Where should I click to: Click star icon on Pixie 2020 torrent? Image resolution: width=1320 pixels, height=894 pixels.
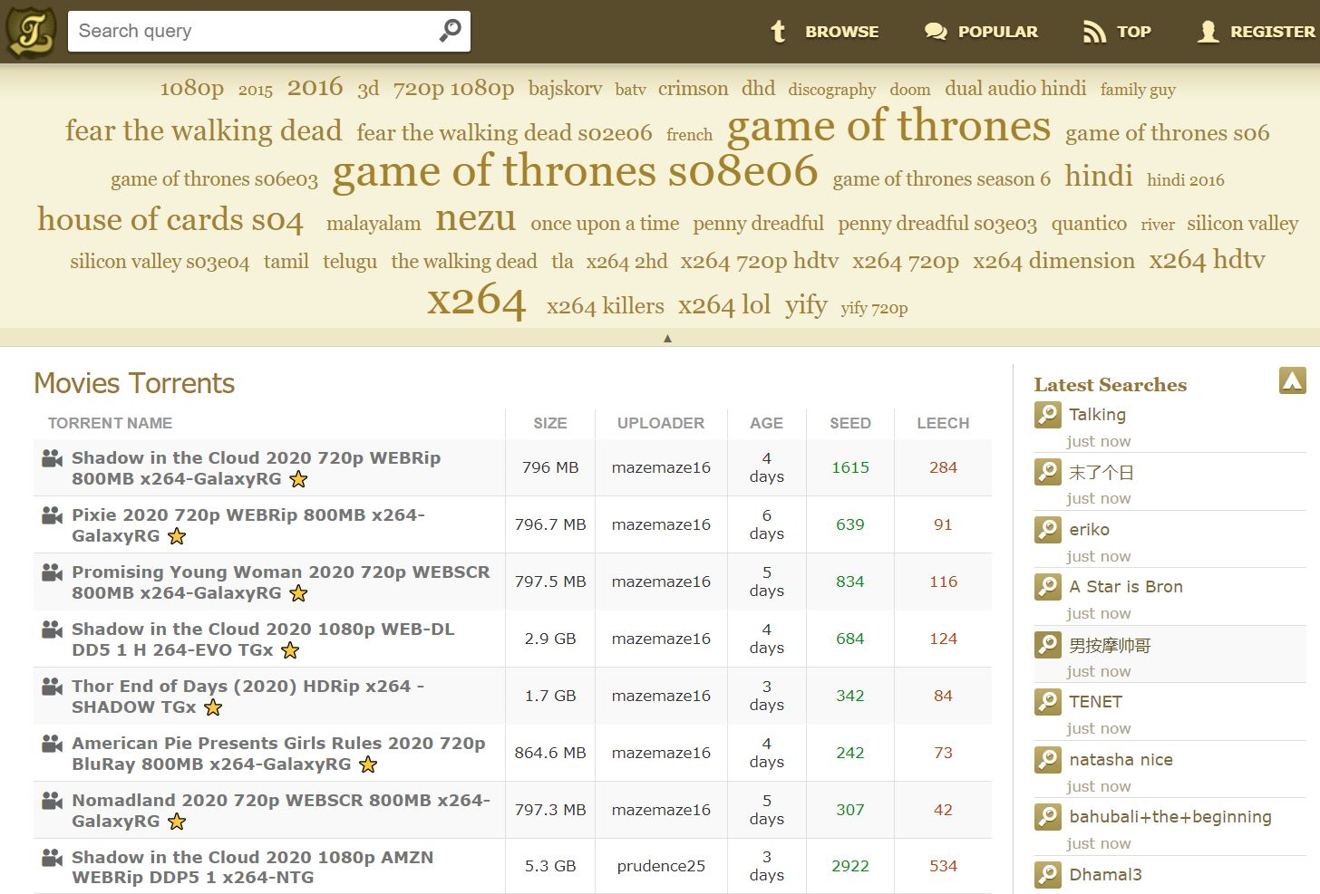[x=178, y=536]
